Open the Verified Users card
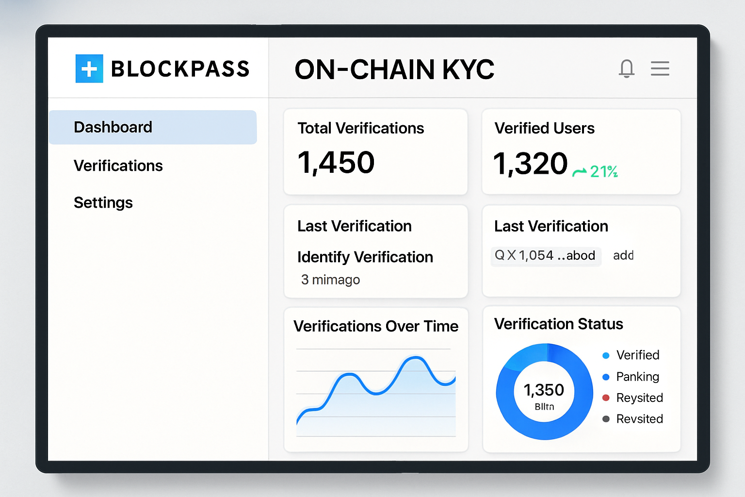This screenshot has height=497, width=745. [581, 151]
